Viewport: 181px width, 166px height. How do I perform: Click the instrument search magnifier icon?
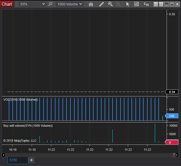50,4
